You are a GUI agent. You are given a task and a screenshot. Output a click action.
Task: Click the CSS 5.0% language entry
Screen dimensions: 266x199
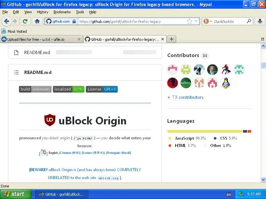click(x=225, y=138)
